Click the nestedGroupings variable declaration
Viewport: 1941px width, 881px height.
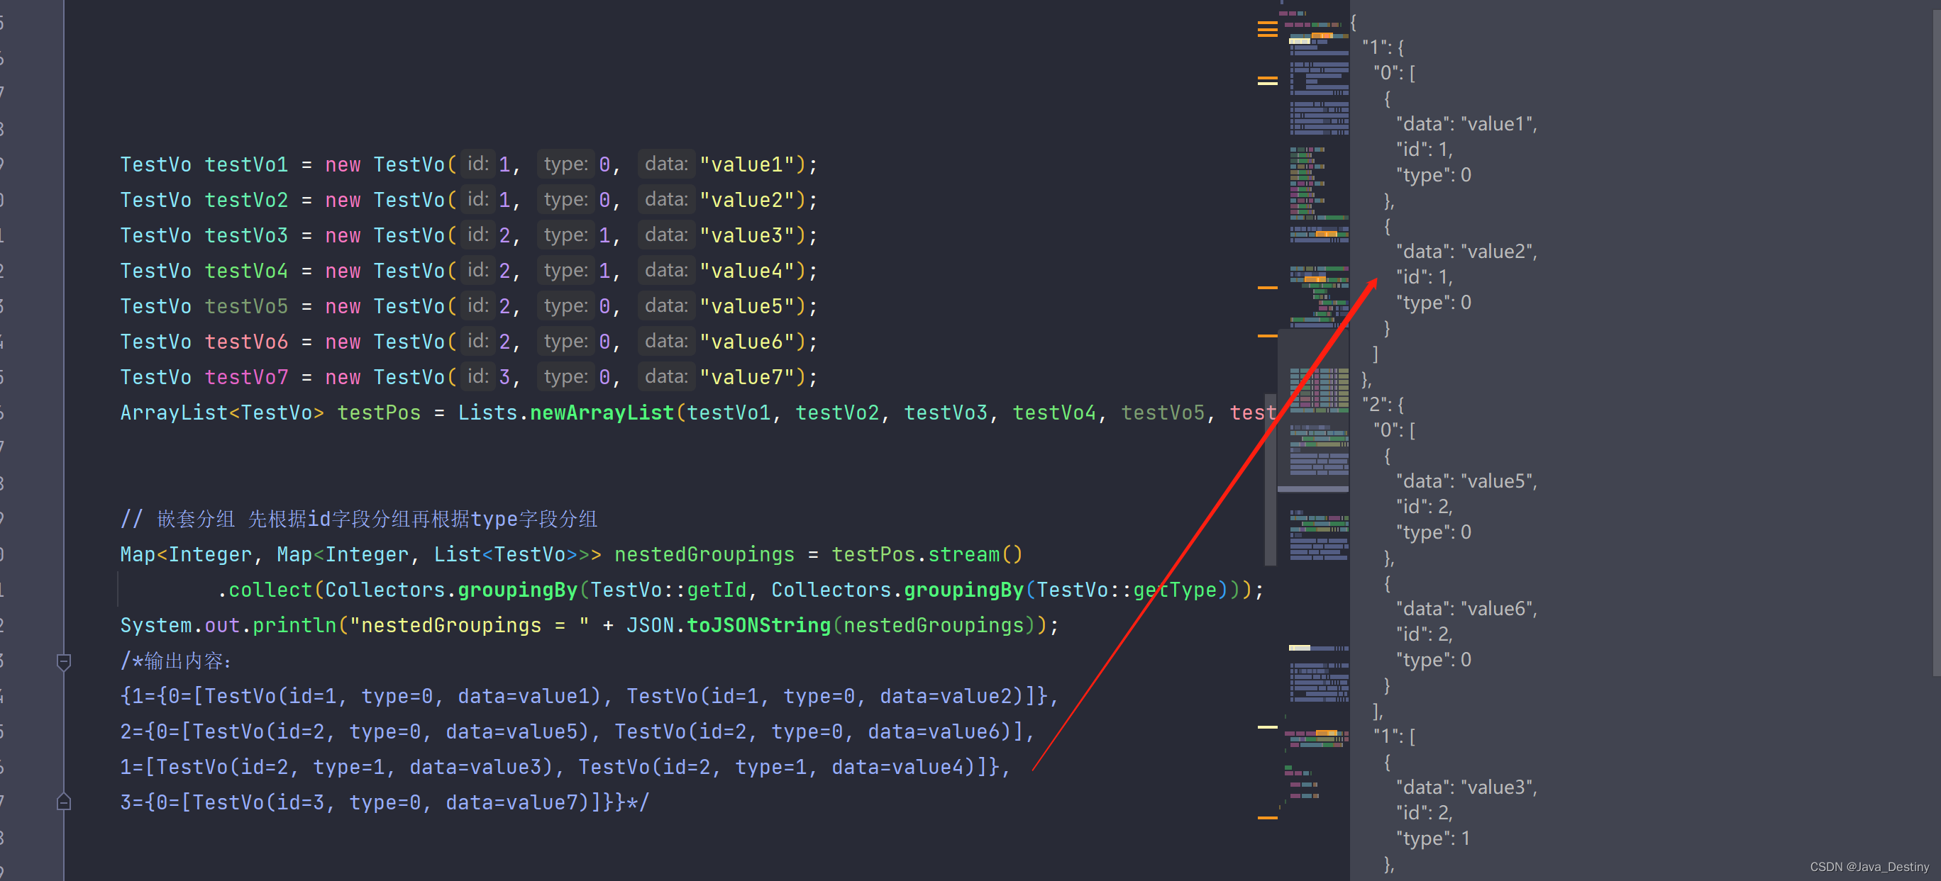(704, 554)
